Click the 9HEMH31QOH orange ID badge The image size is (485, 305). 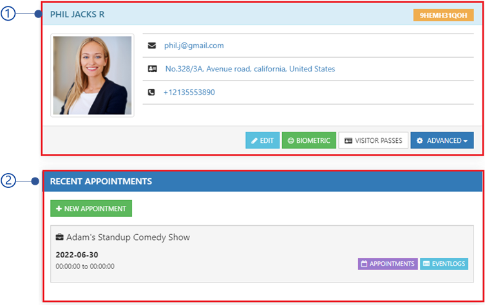(443, 15)
